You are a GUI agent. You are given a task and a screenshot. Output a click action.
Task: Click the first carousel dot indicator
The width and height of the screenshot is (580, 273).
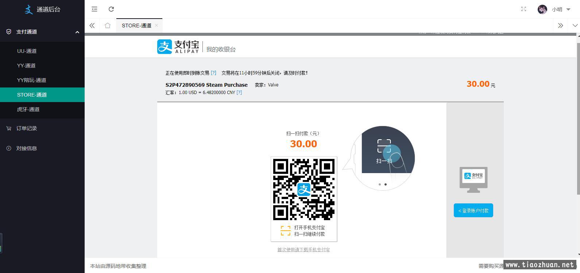click(x=380, y=184)
